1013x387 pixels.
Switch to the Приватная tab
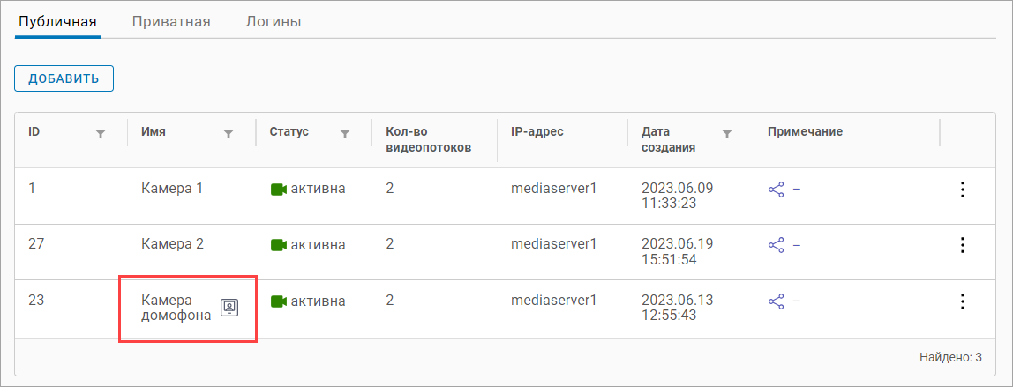point(171,21)
